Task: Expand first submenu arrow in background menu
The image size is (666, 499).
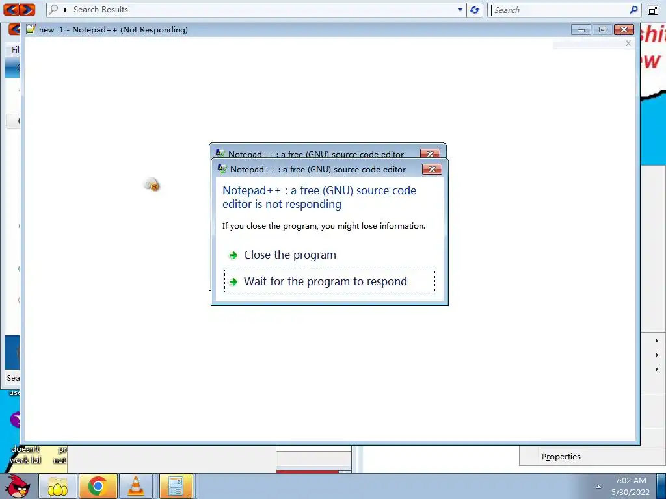Action: pos(657,340)
